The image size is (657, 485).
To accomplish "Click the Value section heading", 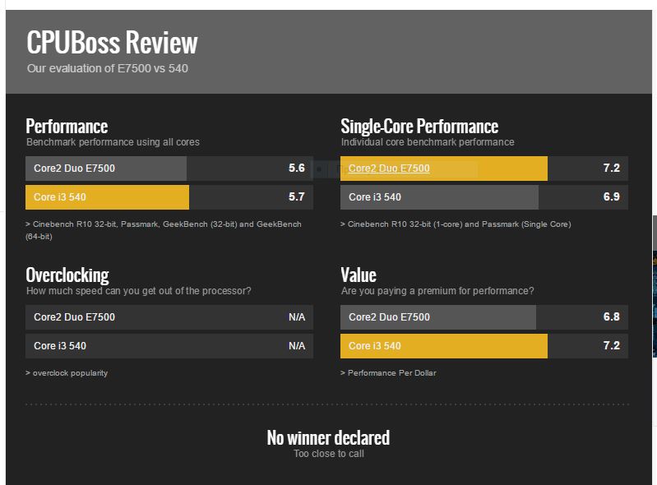I will pos(359,275).
